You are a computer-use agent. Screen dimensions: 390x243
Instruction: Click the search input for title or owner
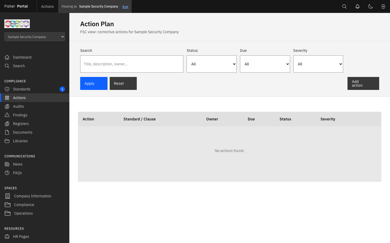click(x=132, y=64)
